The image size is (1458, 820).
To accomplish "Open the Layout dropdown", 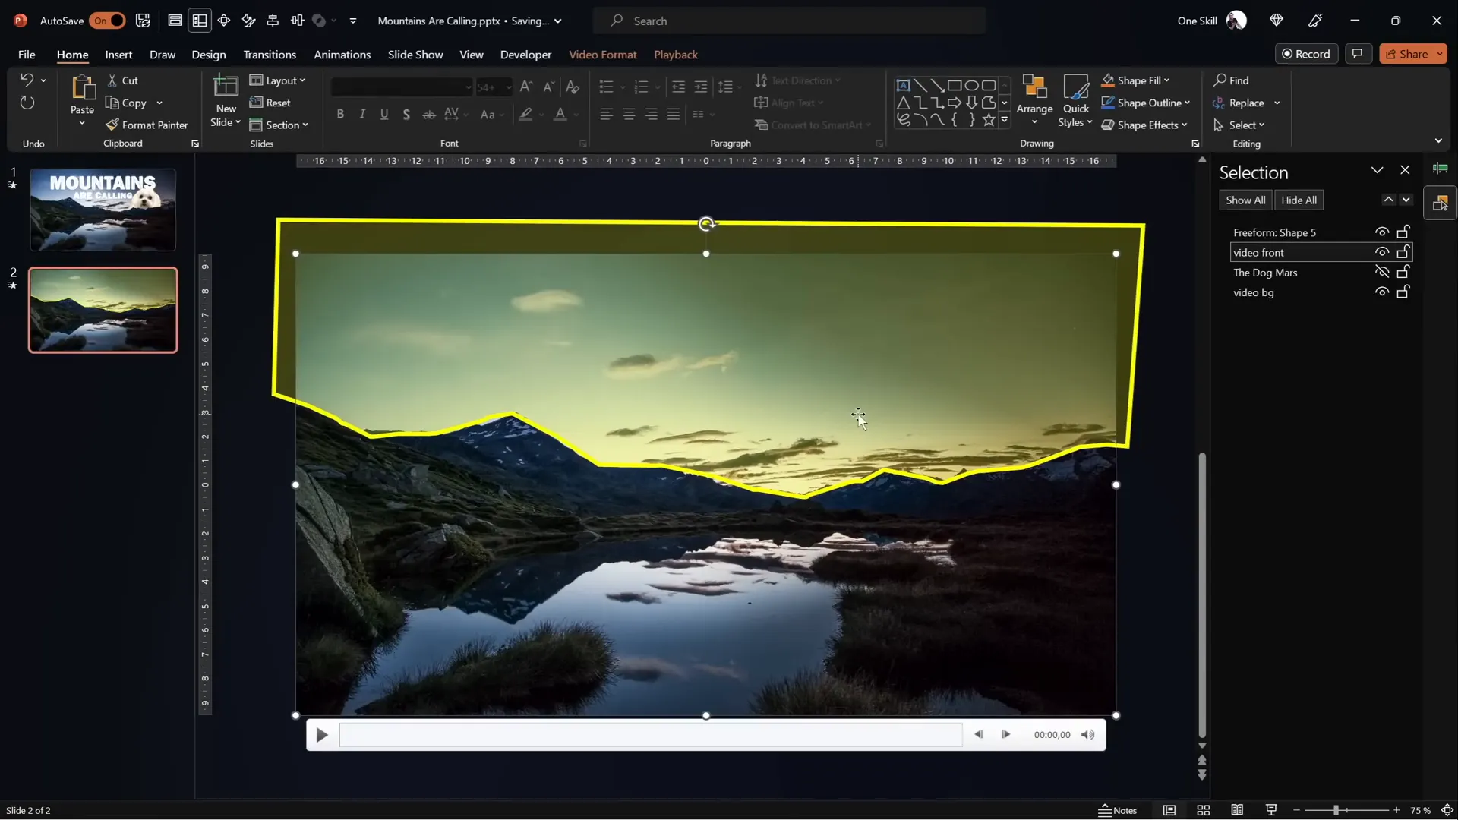I will click(x=277, y=80).
